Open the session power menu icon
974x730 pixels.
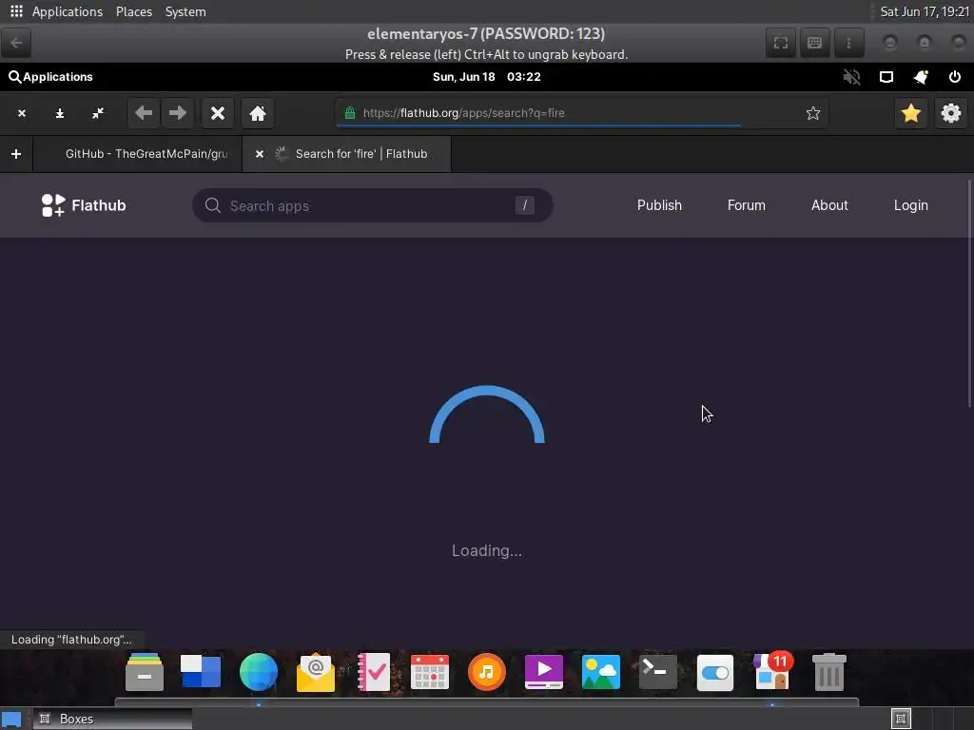pyautogui.click(x=955, y=77)
